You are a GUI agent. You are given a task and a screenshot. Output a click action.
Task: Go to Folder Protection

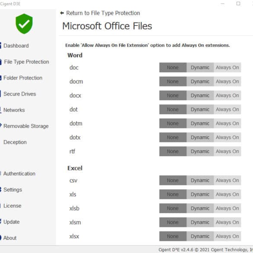23,78
